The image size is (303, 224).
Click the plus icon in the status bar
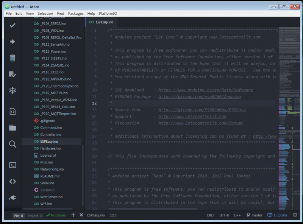pyautogui.click(x=73, y=215)
